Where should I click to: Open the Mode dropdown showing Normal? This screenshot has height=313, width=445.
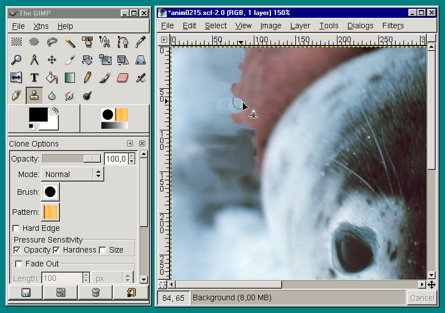click(73, 174)
